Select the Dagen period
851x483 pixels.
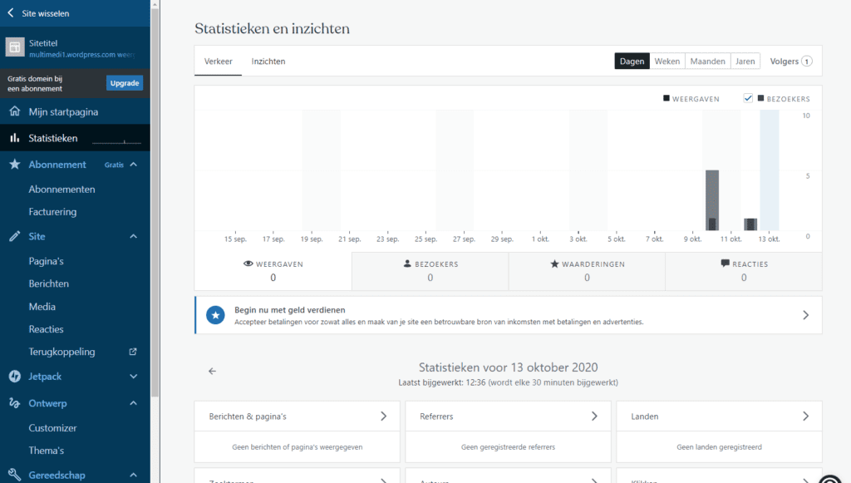pos(632,62)
